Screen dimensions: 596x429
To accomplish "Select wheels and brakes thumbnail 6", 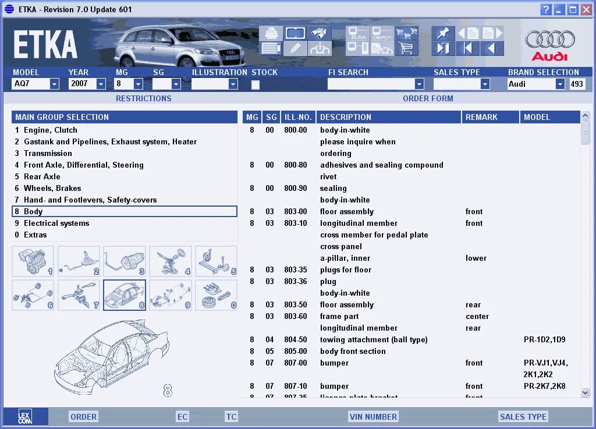I will (33, 295).
